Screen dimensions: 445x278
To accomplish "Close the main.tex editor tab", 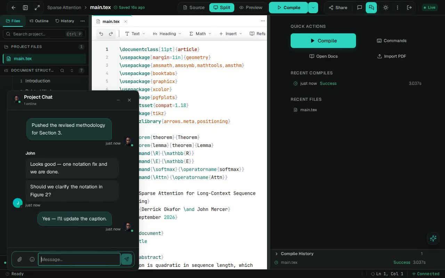I will [126, 22].
